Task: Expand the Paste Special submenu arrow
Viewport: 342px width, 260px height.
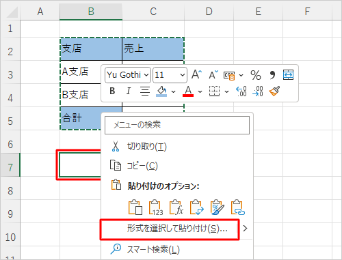Action: click(x=245, y=229)
